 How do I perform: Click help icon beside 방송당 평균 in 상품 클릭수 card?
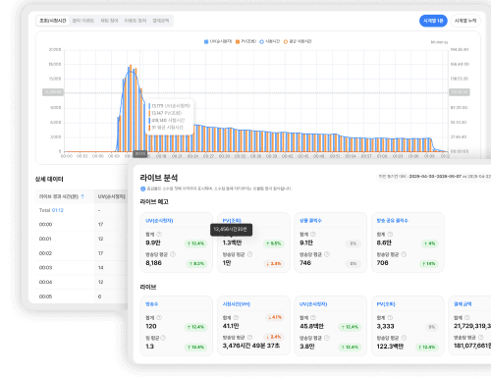pyautogui.click(x=327, y=254)
